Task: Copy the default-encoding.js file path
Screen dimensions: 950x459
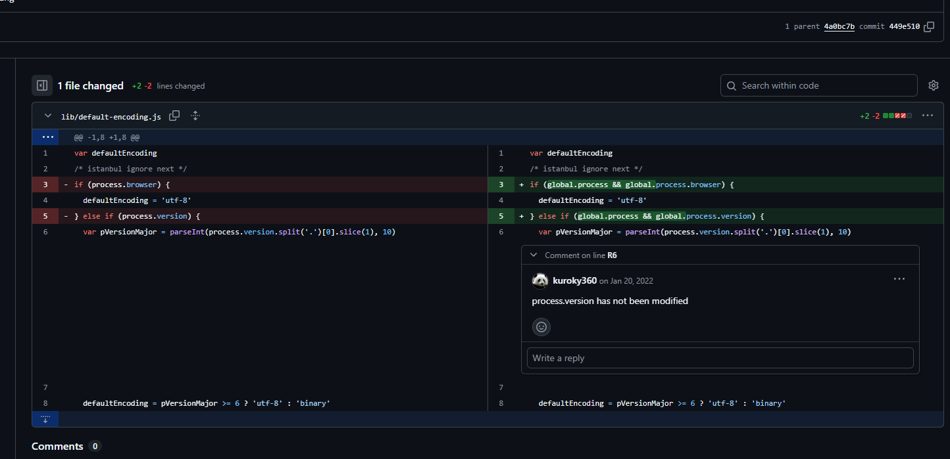Action: [174, 116]
